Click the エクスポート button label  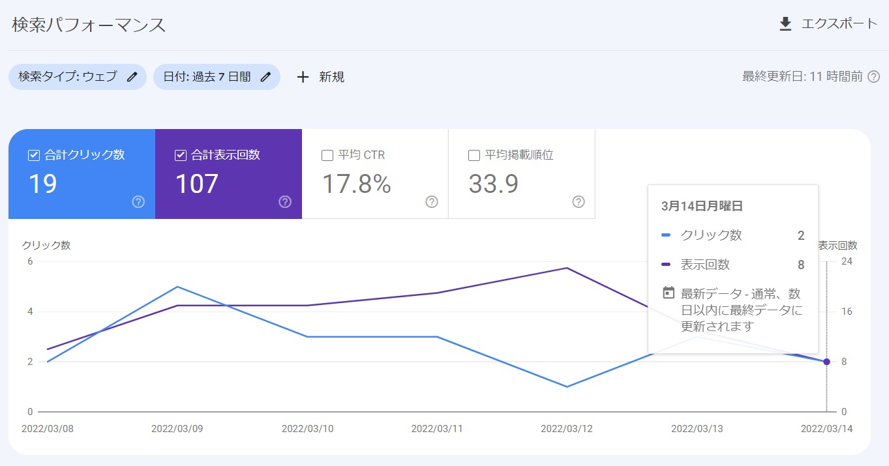point(839,24)
